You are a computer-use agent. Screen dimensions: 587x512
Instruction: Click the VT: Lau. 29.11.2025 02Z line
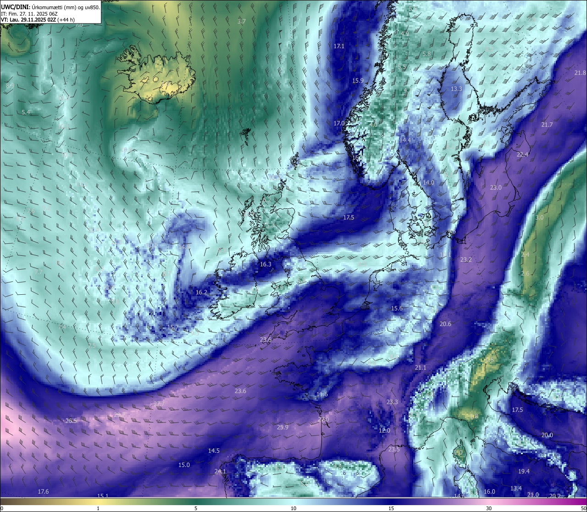pyautogui.click(x=38, y=19)
